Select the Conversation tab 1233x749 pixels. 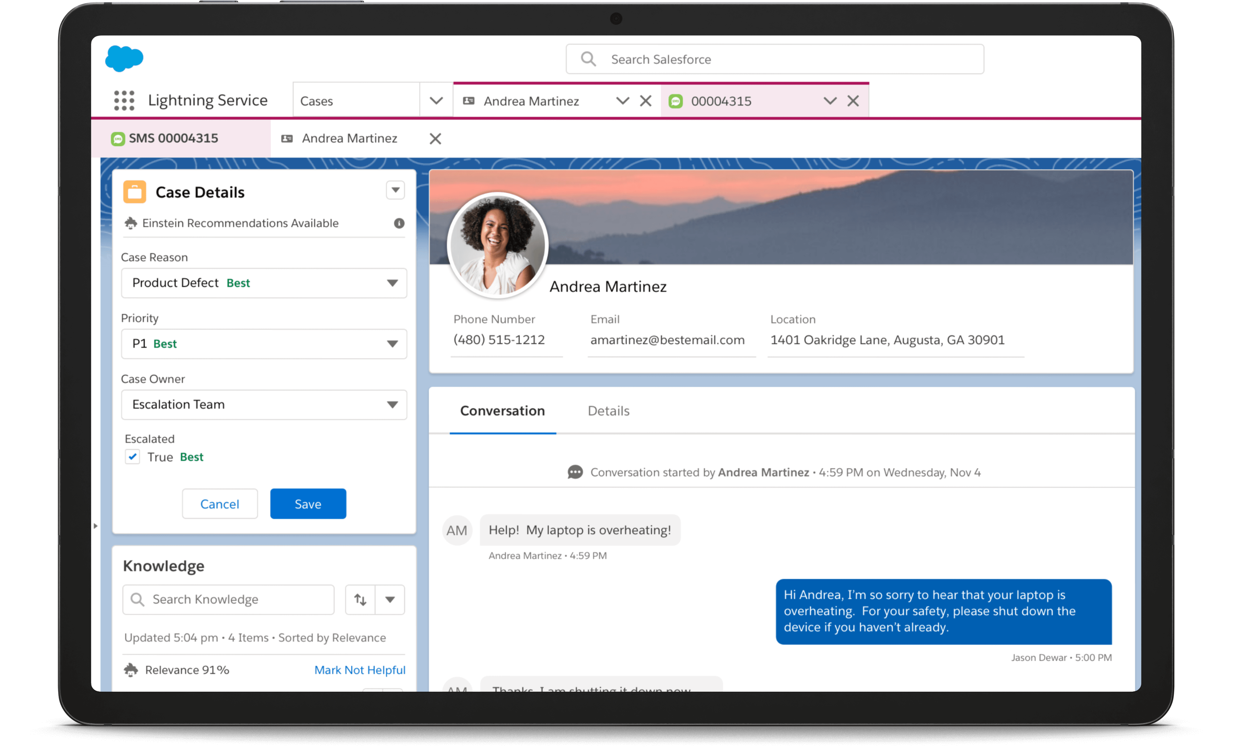pyautogui.click(x=502, y=411)
